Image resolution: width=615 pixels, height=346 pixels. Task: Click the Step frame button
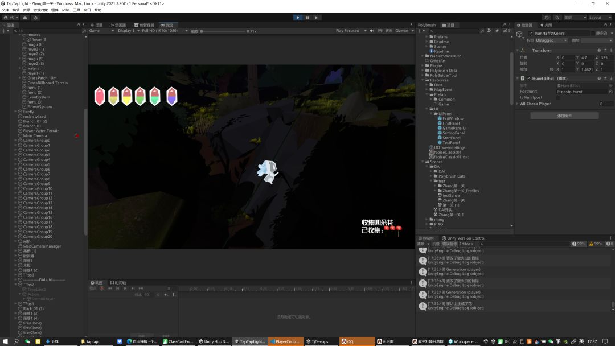(x=317, y=18)
